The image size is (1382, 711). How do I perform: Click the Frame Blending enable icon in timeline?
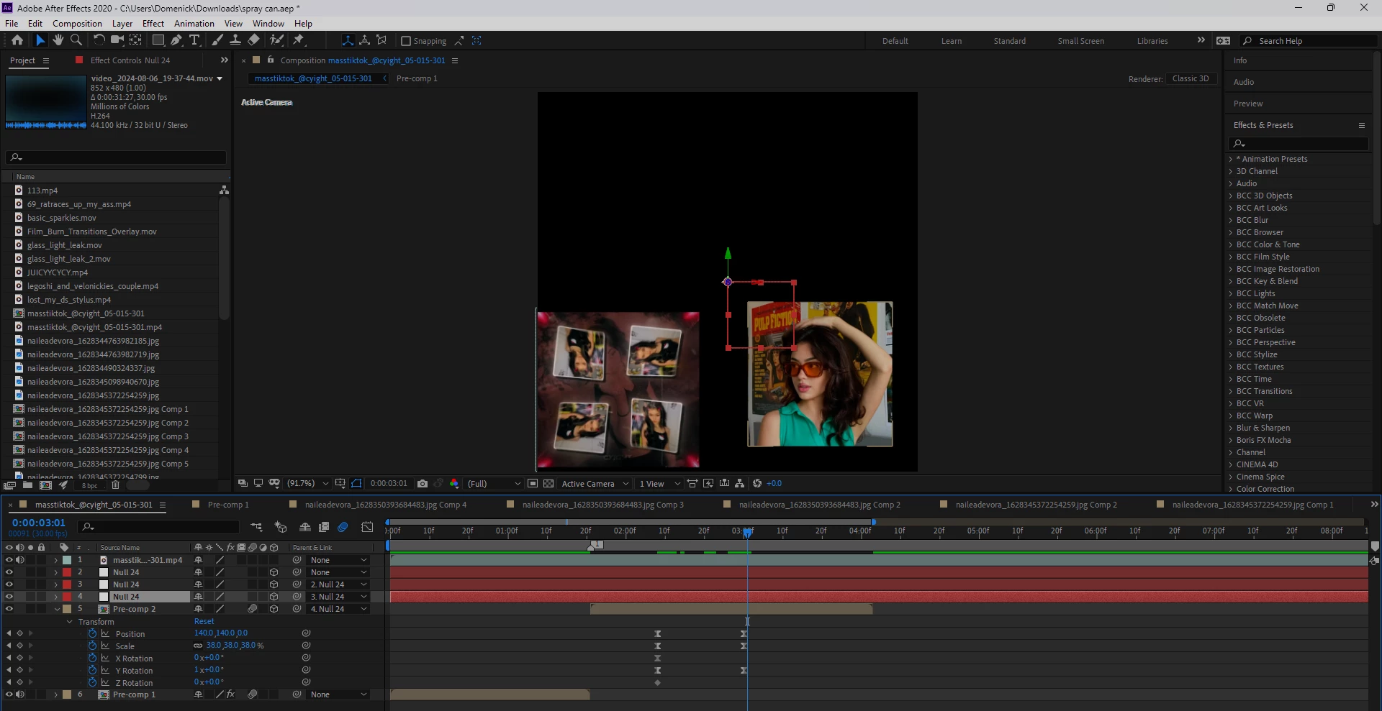pos(324,528)
